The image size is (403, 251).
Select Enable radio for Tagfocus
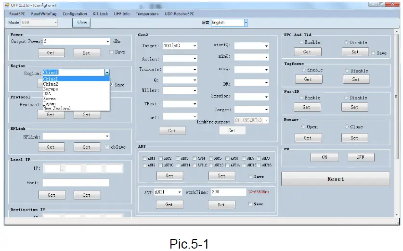(x=304, y=70)
